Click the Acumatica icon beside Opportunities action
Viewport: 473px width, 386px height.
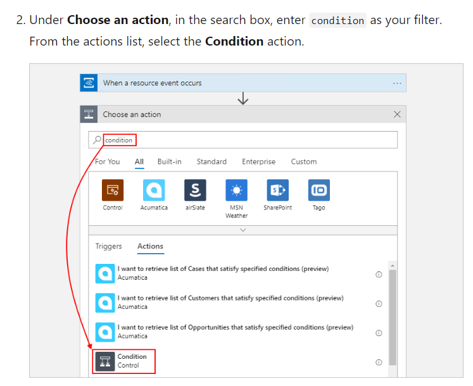[x=105, y=332]
